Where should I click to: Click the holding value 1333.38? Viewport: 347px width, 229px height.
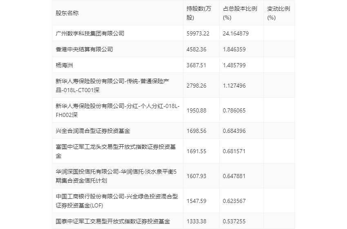pyautogui.click(x=196, y=221)
